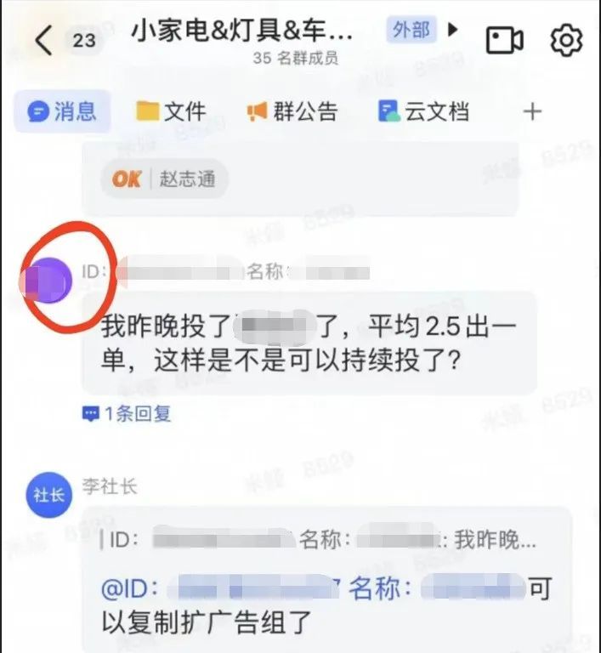
Task: Click the circled purple user avatar
Action: tap(49, 281)
